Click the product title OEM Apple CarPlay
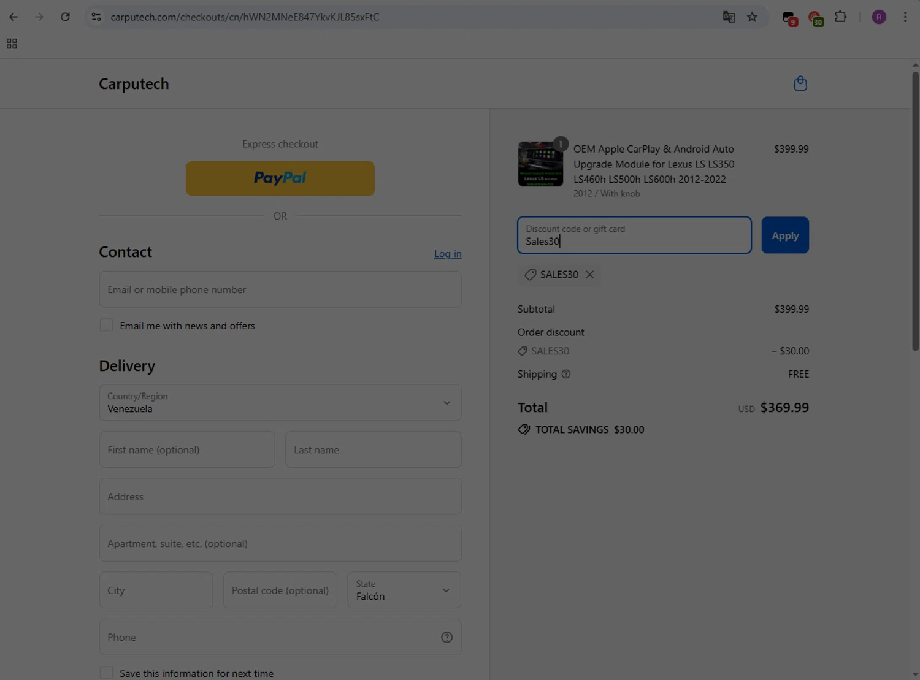This screenshot has width=920, height=680. pyautogui.click(x=654, y=164)
